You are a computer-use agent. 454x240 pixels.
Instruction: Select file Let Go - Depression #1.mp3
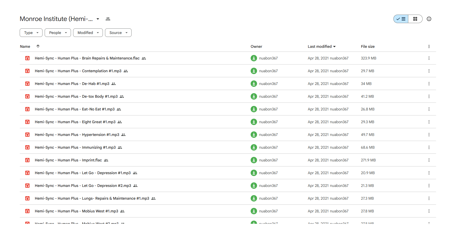tap(228, 173)
